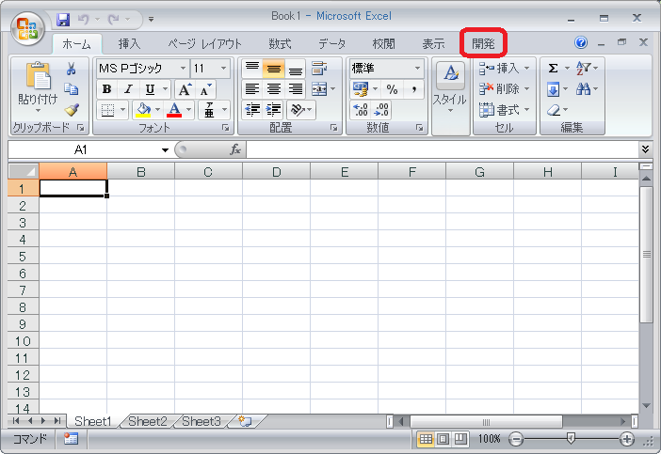Toggle Italic formatting
This screenshot has height=454, width=661.
[129, 89]
